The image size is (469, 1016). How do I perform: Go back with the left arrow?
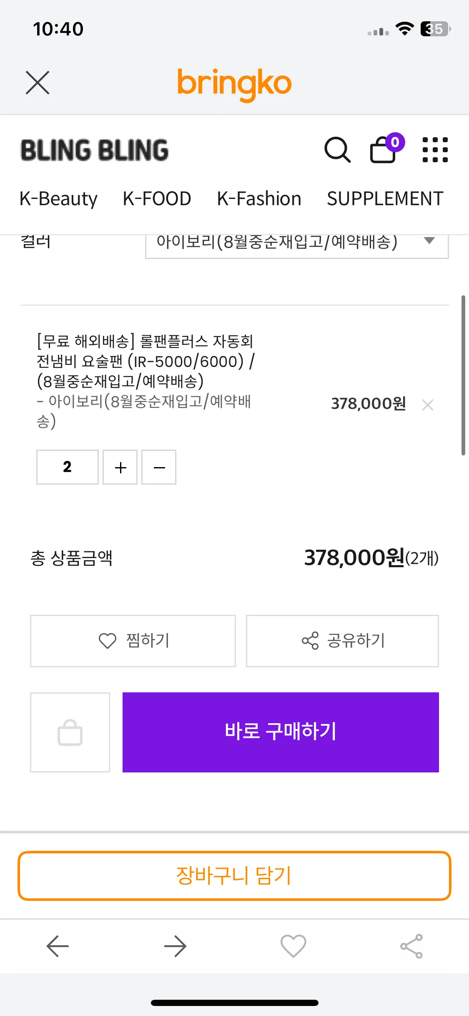(58, 946)
